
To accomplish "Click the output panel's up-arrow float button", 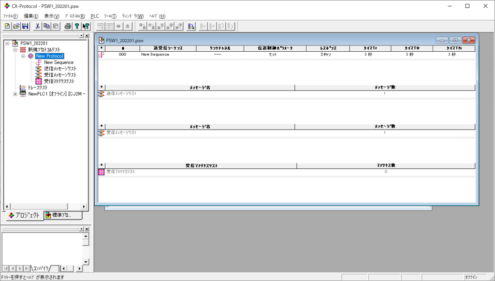I will coord(82,229).
